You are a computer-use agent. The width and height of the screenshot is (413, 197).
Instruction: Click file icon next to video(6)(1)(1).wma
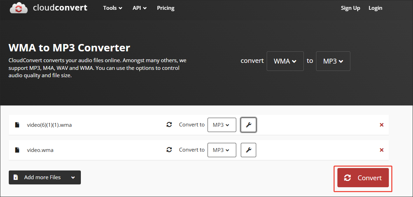tap(17, 125)
